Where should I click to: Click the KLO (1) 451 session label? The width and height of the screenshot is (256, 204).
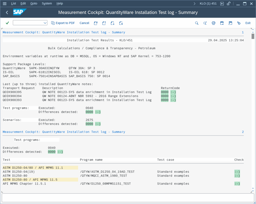[208, 3]
